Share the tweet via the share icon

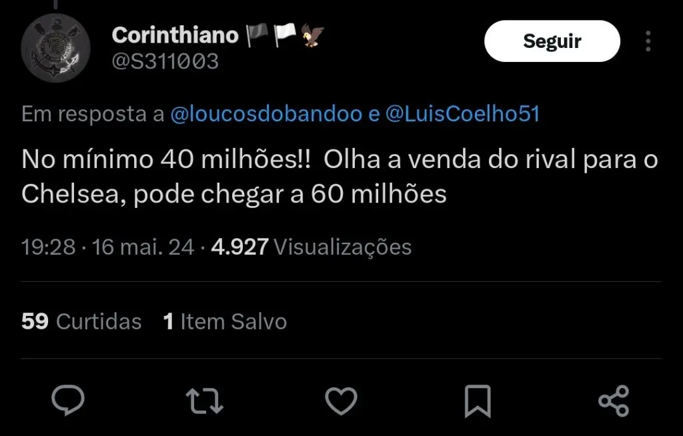tap(614, 401)
